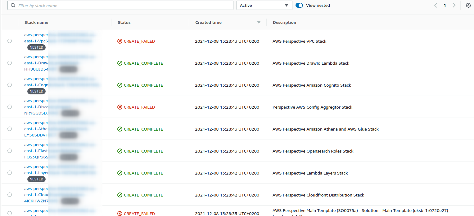Select radio button for Athena and Glue Stack row
The height and width of the screenshot is (216, 474).
(x=10, y=129)
